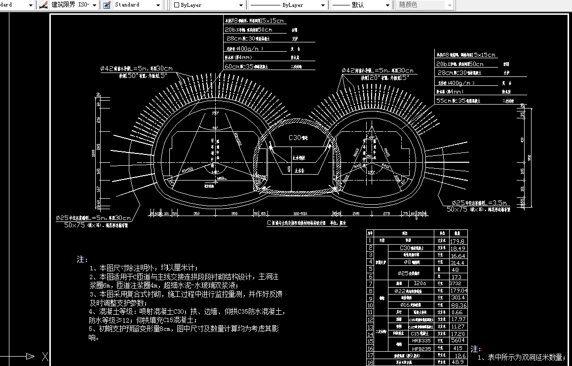Click the 88.36 quantity cell
The width and height of the screenshot is (572, 366).
458,305
